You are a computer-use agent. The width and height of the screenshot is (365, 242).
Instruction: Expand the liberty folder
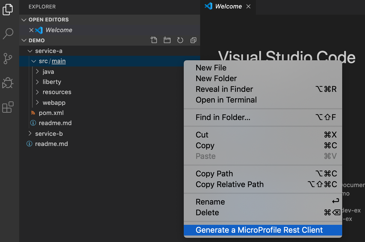pos(37,82)
